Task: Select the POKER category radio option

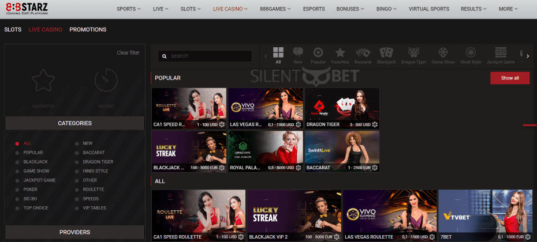Action: [17, 190]
